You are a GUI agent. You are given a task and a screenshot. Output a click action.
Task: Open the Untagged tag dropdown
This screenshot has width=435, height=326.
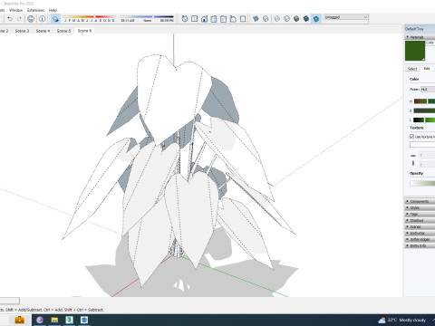[346, 17]
